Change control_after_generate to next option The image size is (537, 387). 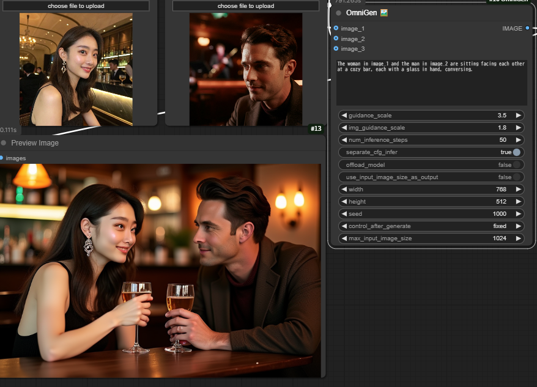519,226
